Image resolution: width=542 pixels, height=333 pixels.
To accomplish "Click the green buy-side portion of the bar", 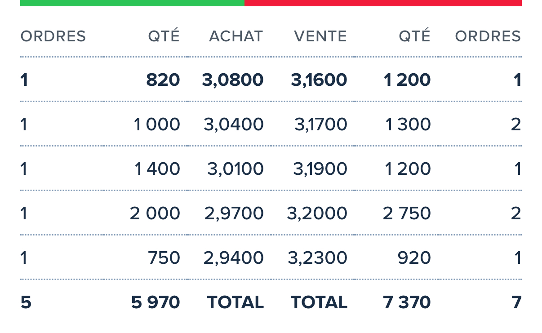I will [x=132, y=3].
